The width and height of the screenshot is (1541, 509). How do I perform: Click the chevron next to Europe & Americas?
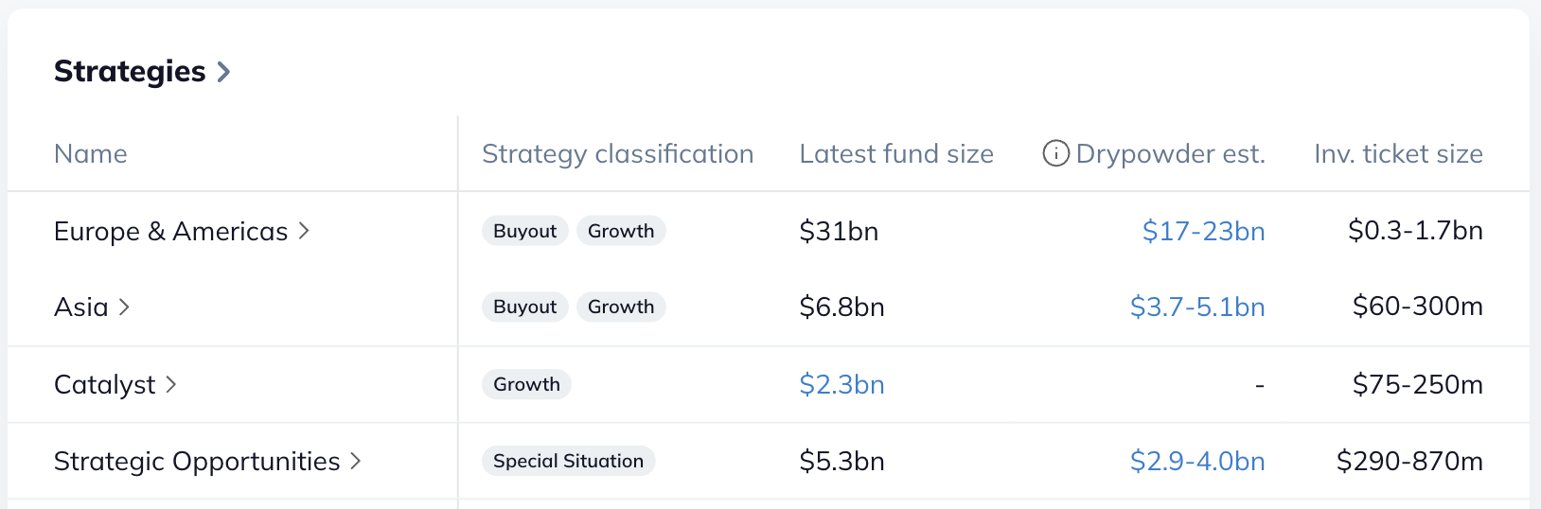coord(304,231)
